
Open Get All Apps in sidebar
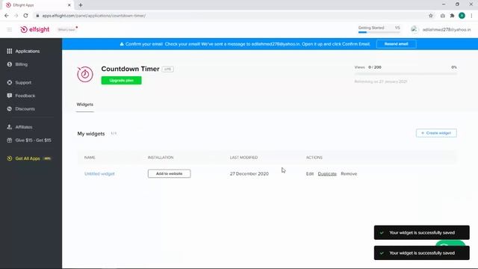28,158
